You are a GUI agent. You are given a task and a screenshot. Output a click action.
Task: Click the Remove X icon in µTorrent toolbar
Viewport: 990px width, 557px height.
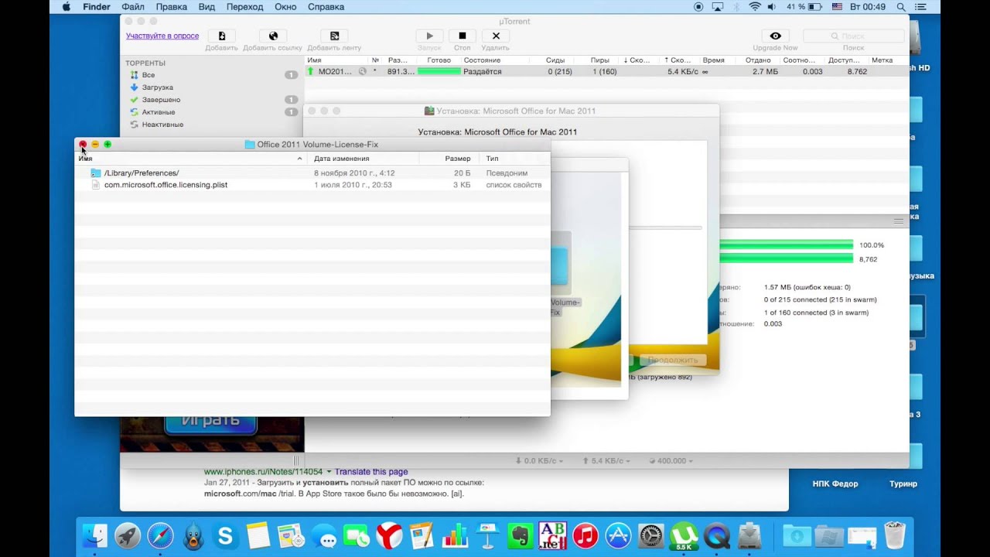tap(496, 36)
